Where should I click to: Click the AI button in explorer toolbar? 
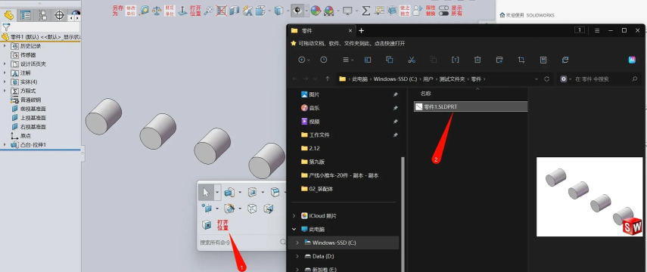point(632,60)
